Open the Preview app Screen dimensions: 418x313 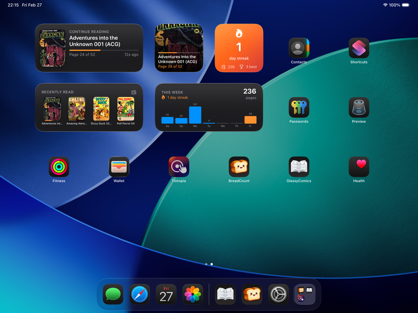(359, 107)
